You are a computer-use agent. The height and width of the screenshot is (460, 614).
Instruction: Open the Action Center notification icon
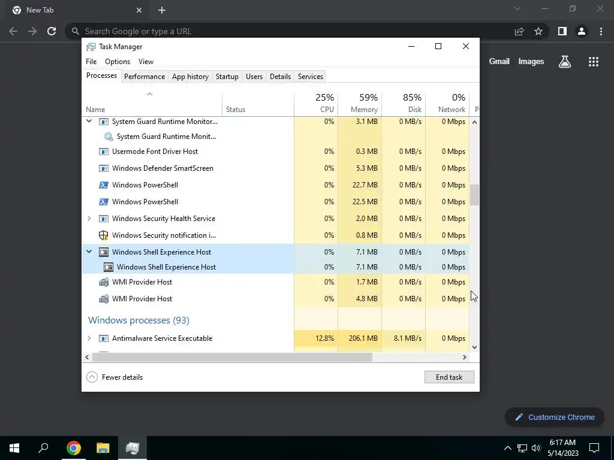pos(594,448)
